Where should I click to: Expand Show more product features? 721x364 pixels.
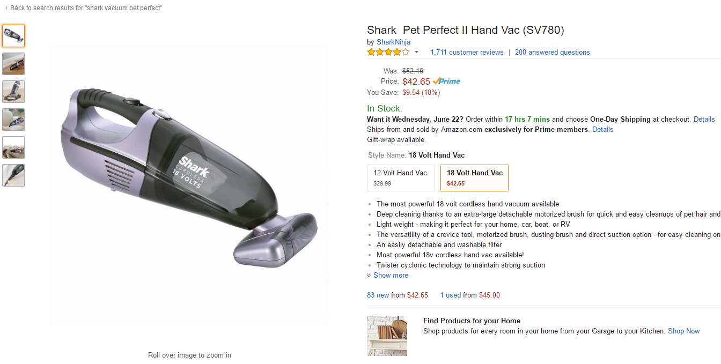(391, 276)
